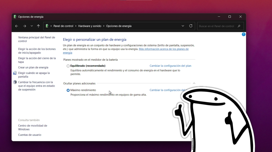Screen dimensions: 272x152
Task: Open recent locations dropdown chevron
Action: pos(32,26)
